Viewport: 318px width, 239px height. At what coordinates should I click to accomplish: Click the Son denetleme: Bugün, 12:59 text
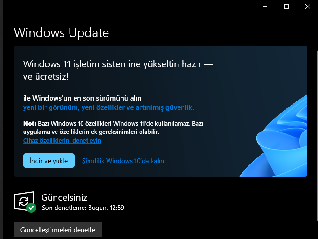point(83,208)
